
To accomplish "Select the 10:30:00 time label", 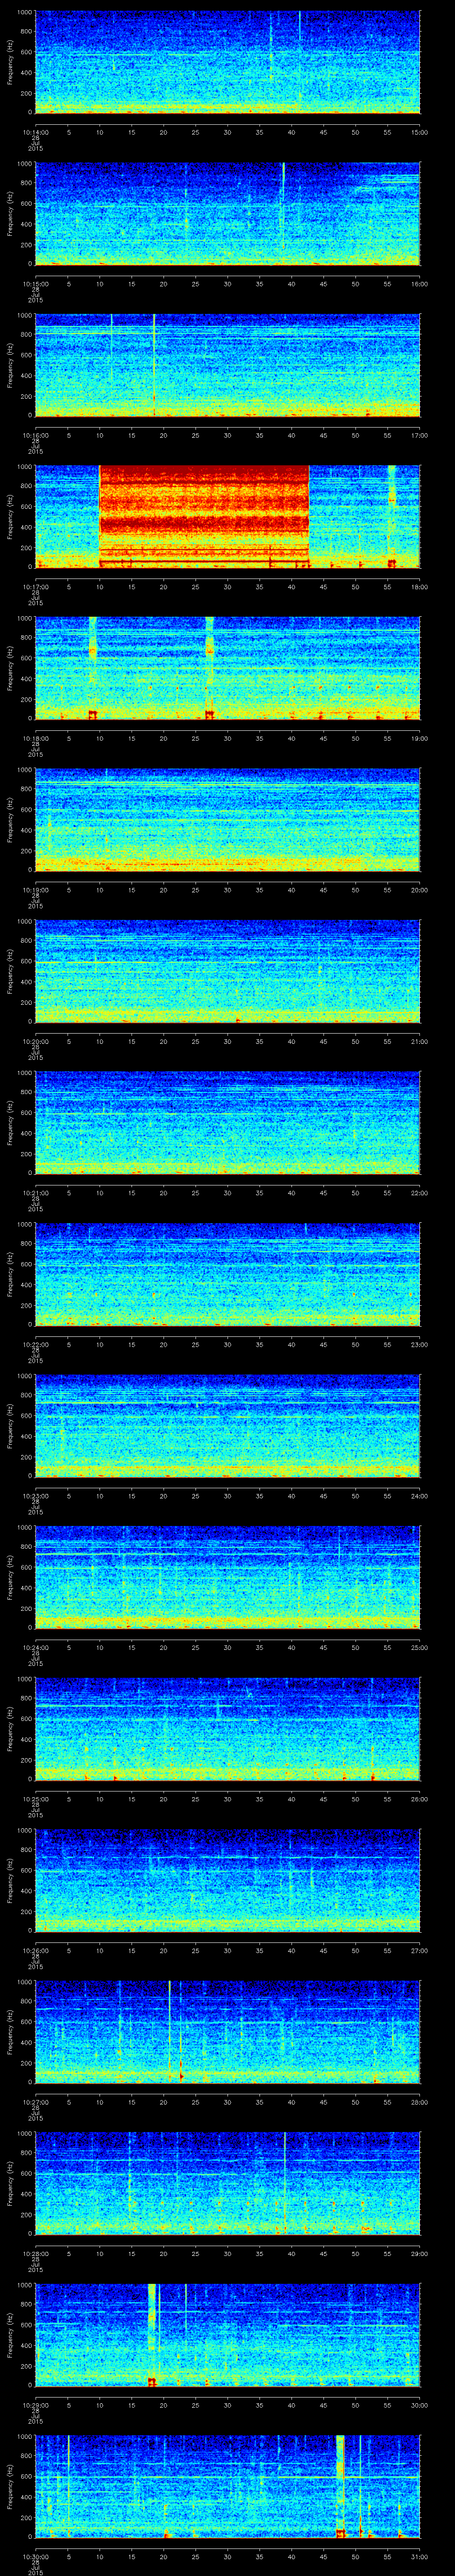I will point(35,2556).
